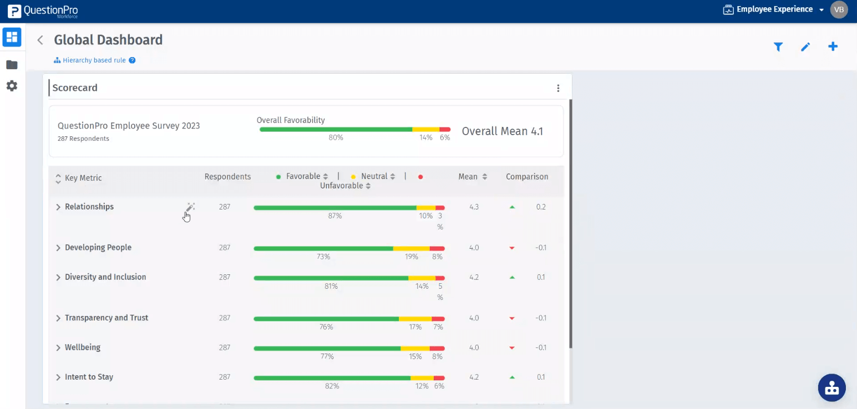Open settings gear icon in sidebar
The image size is (857, 409).
[12, 86]
